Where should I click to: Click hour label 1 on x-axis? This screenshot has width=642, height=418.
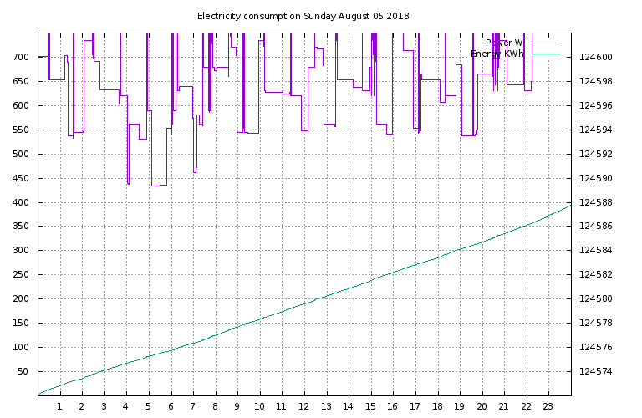tap(60, 406)
